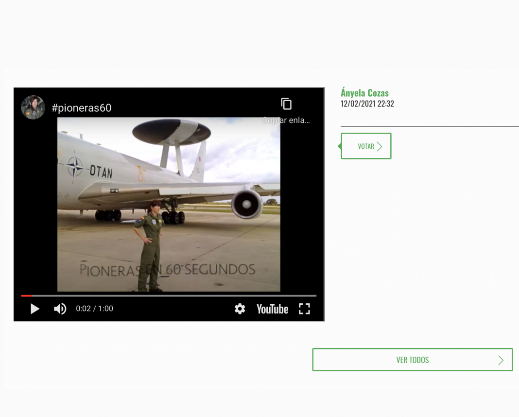
Task: Click the copy link icon above the video
Action: 286,104
